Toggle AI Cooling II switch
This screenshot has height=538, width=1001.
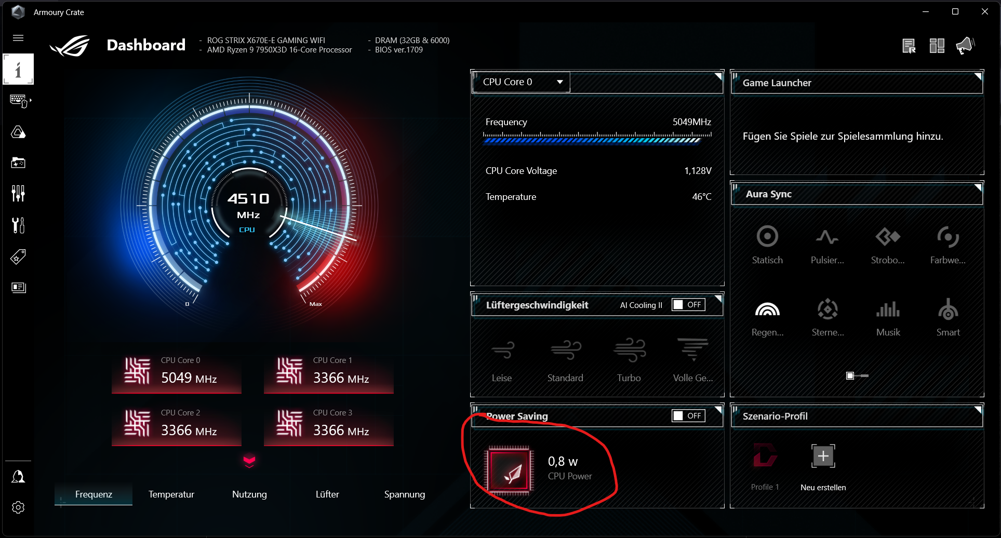point(688,305)
